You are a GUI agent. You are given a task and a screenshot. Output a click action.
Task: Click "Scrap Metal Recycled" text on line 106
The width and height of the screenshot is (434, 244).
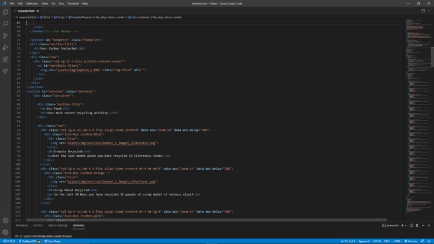point(72,190)
